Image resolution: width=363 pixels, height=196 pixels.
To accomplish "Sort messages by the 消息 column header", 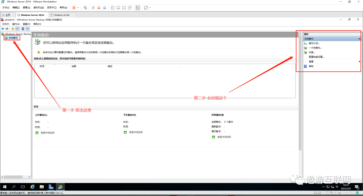I will point(88,66).
